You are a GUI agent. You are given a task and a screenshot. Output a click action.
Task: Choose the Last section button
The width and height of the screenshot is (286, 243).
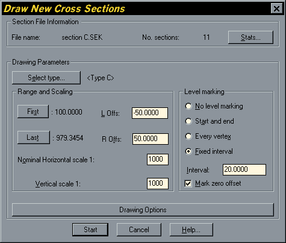pyautogui.click(x=34, y=137)
